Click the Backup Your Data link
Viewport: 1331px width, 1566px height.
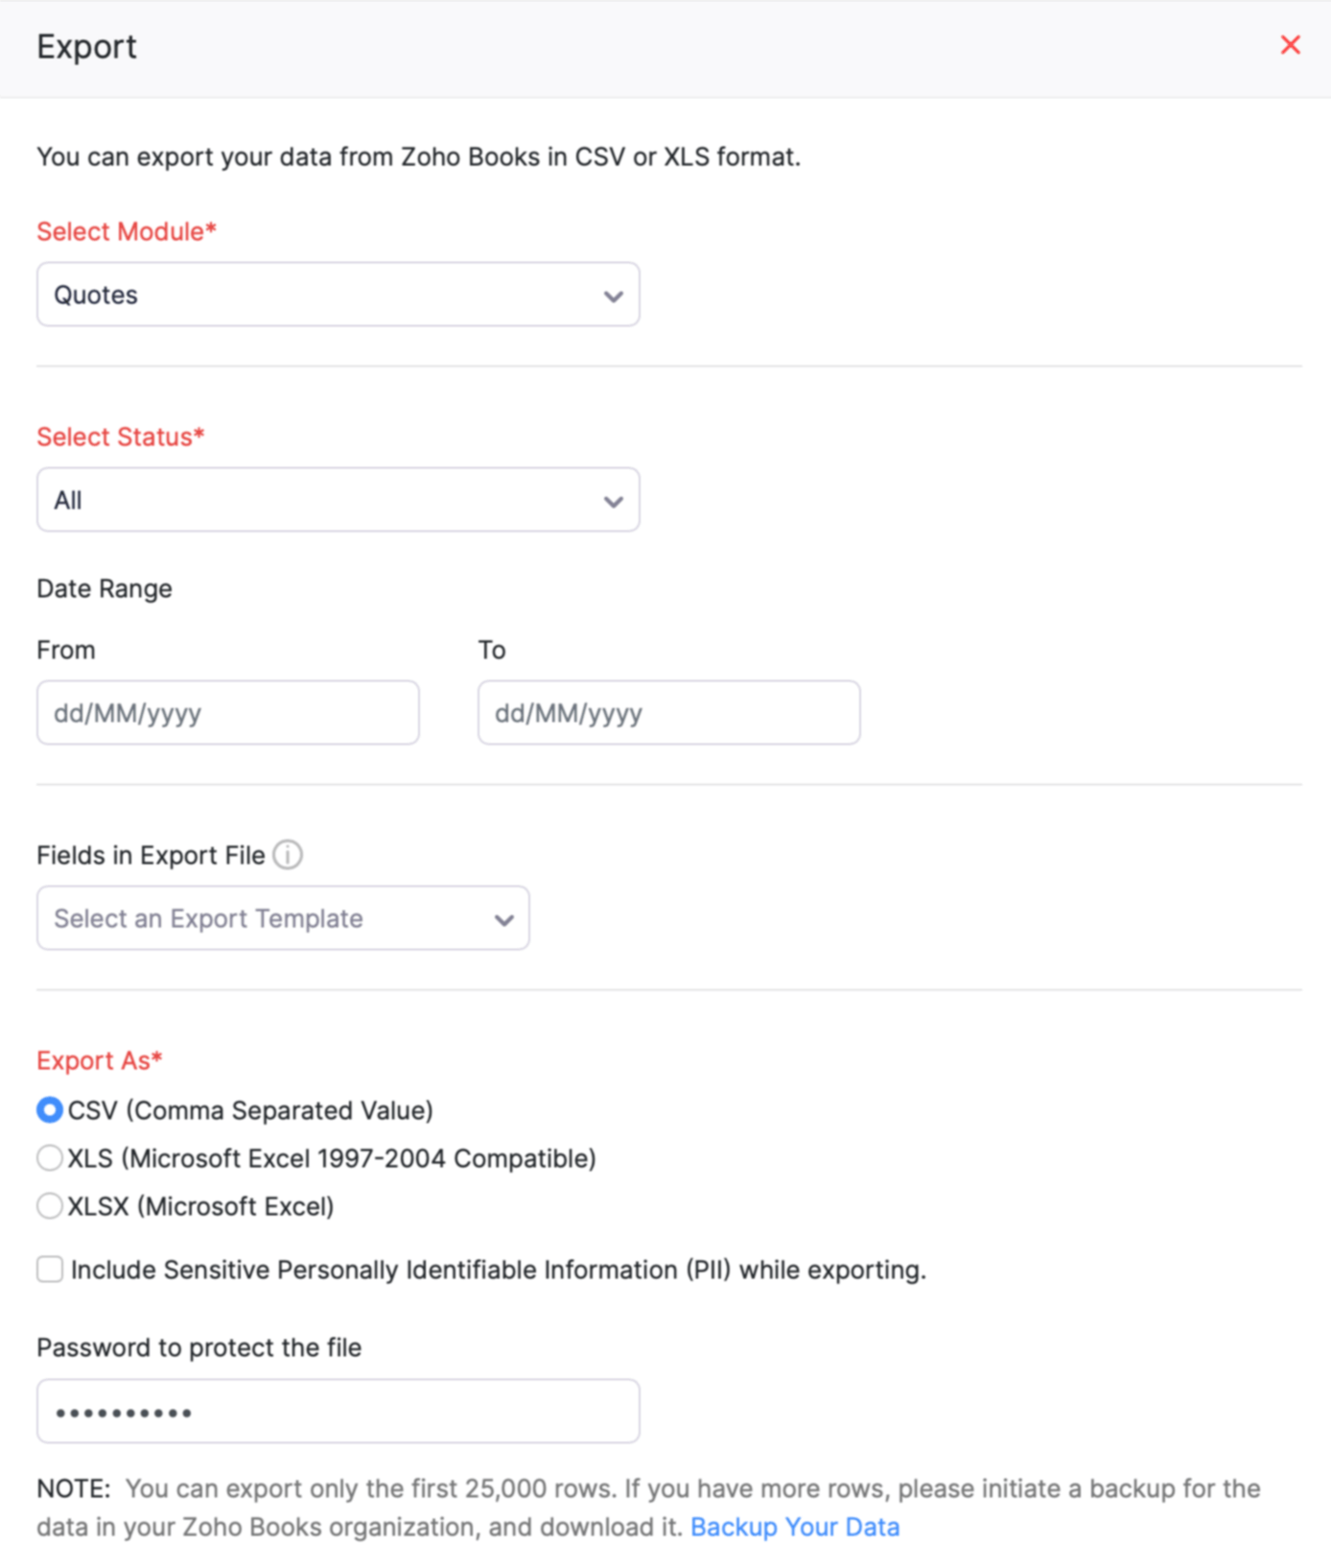tap(795, 1526)
